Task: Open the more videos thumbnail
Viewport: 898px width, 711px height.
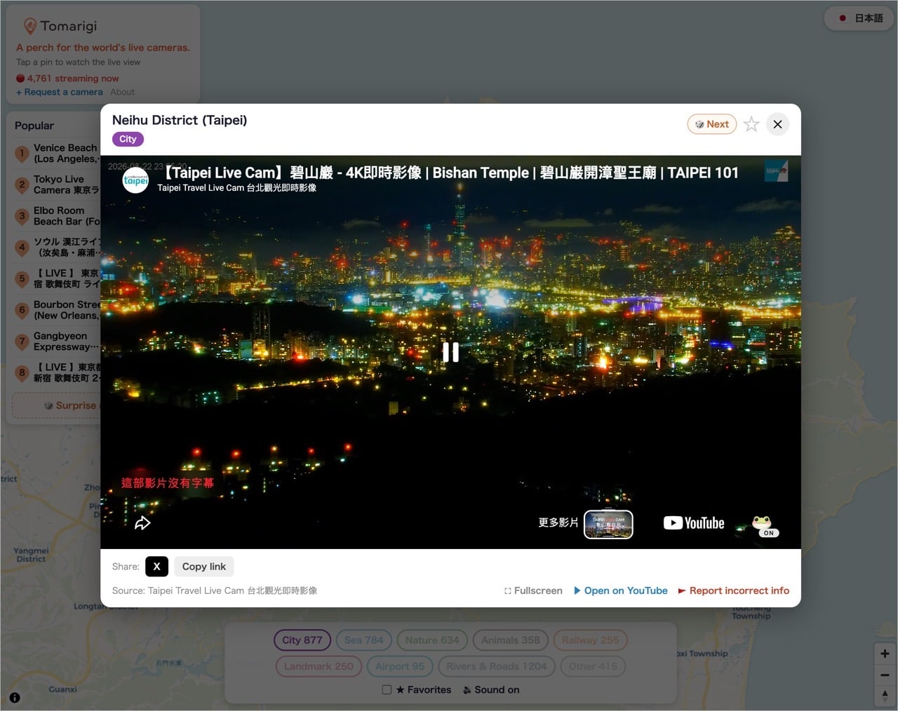Action: 608,524
